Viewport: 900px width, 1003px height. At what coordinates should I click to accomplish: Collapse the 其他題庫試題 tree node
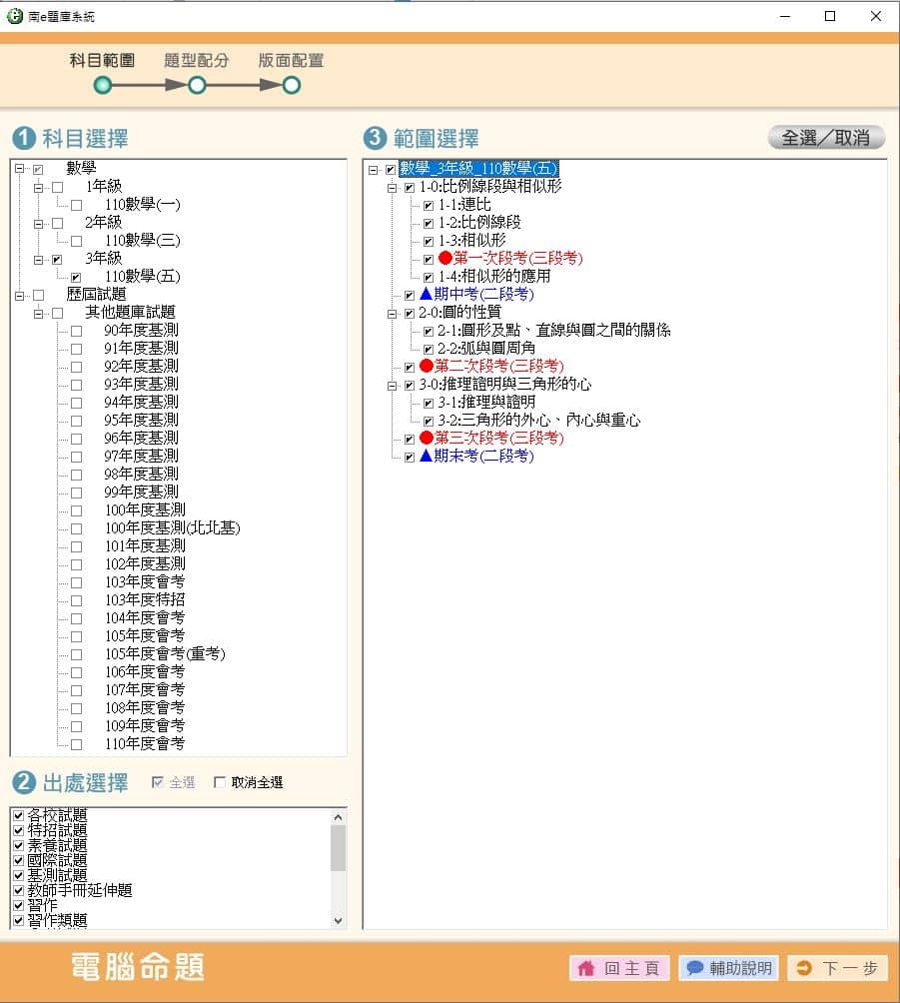[x=38, y=314]
